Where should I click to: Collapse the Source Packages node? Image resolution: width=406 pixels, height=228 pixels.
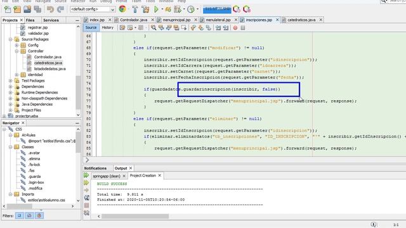pyautogui.click(x=10, y=39)
